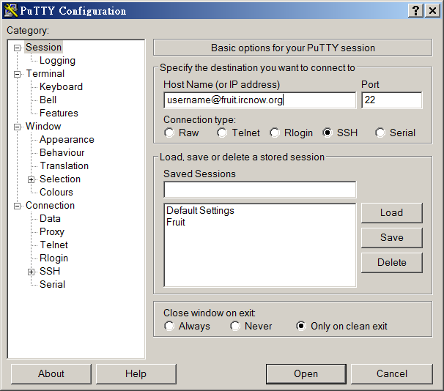
Task: Click the Save session button
Action: click(392, 238)
